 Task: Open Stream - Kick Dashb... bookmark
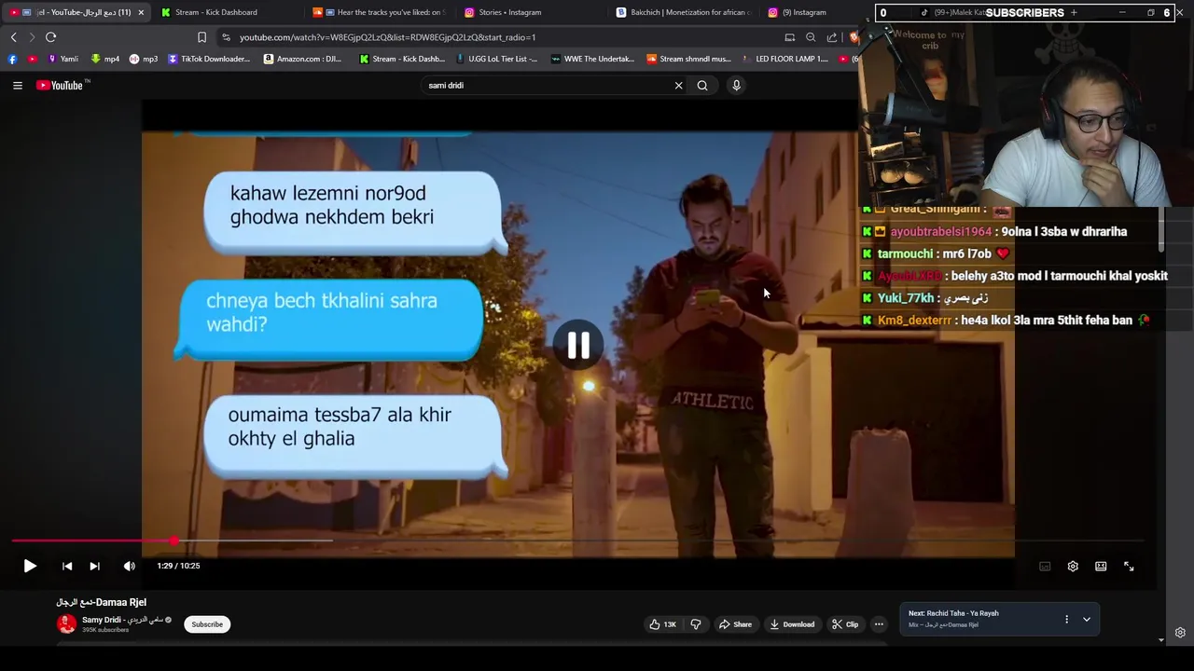(402, 59)
